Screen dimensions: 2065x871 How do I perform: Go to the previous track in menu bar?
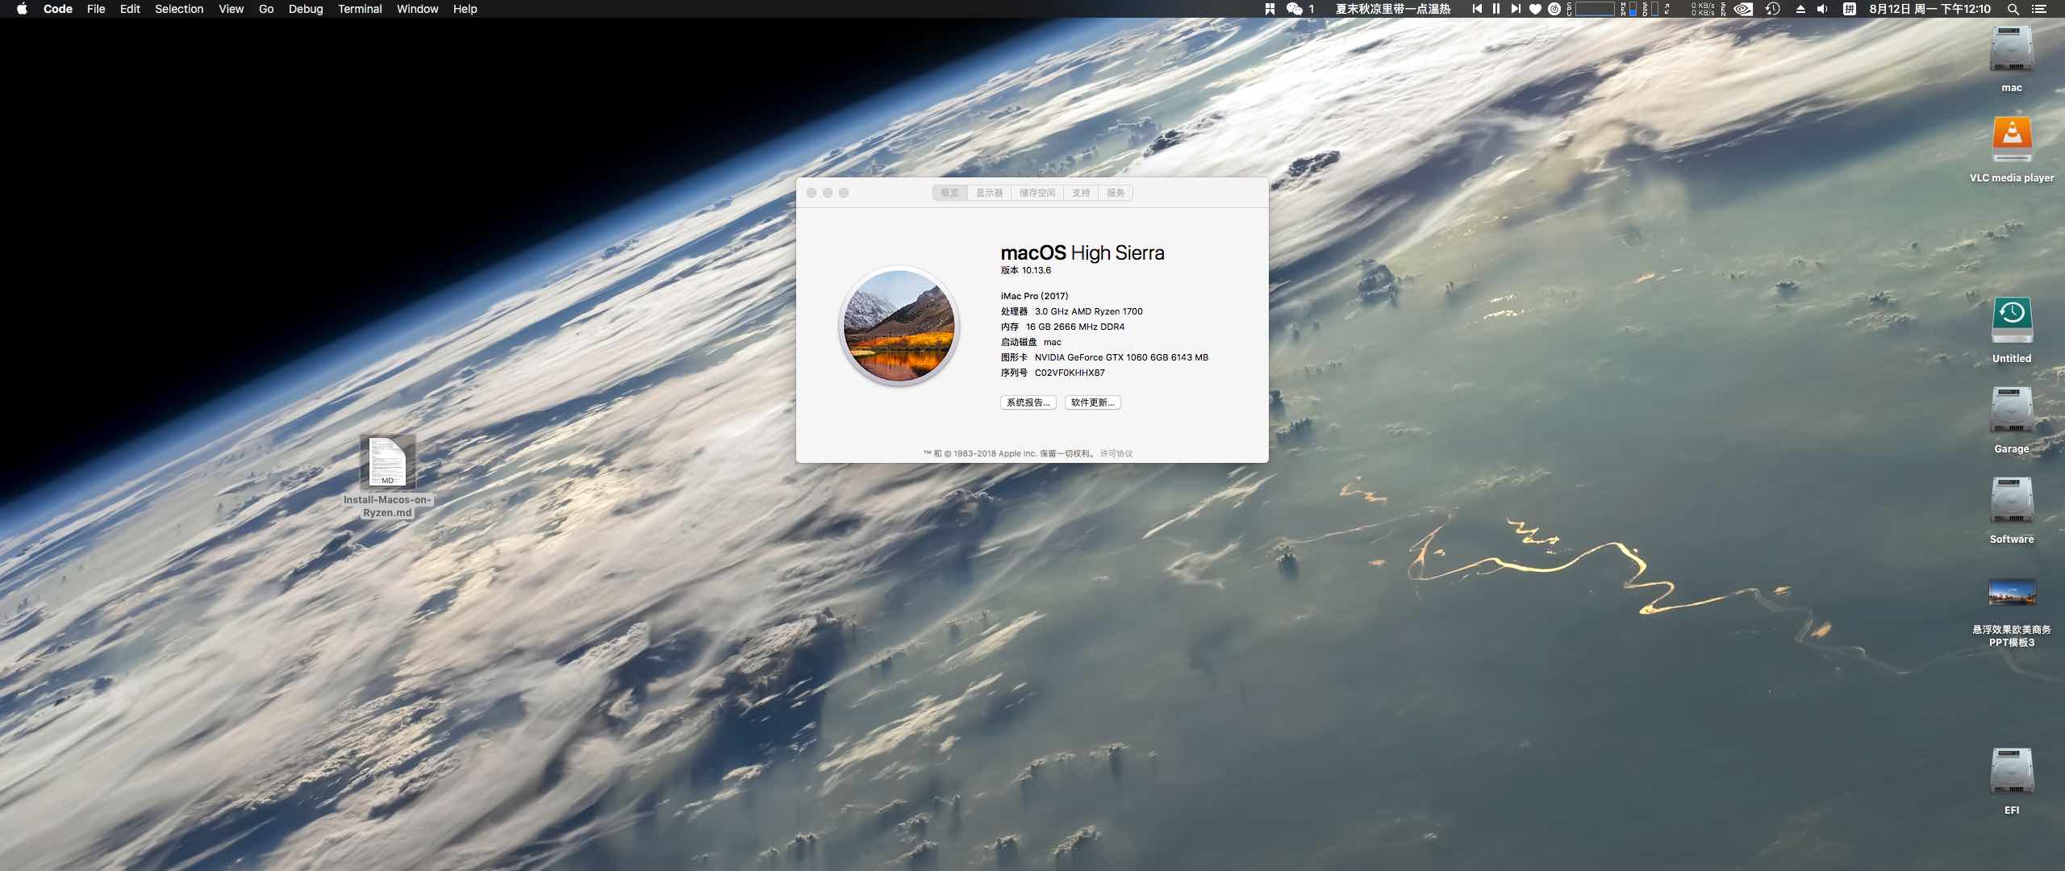[x=1477, y=9]
